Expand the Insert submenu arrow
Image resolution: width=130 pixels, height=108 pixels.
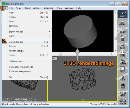tap(49, 36)
